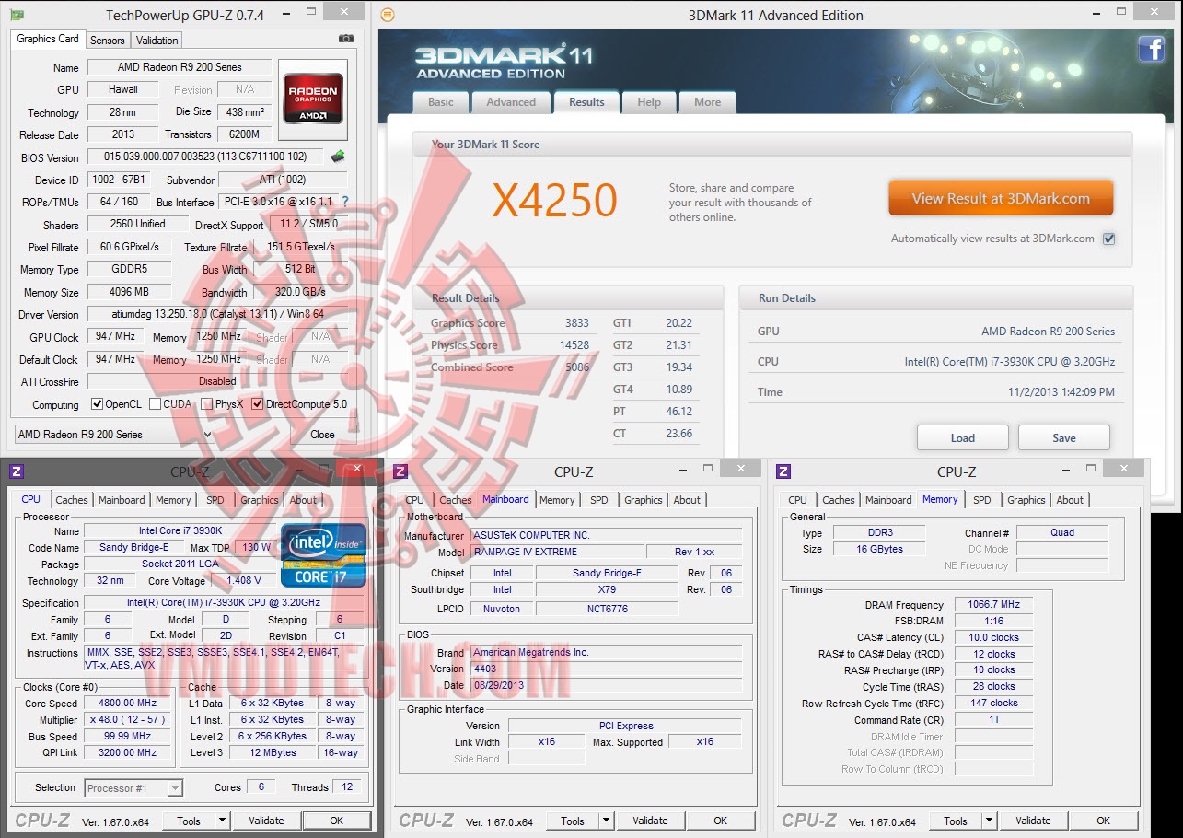Open the Help tab in 3DMark 11

tap(649, 102)
